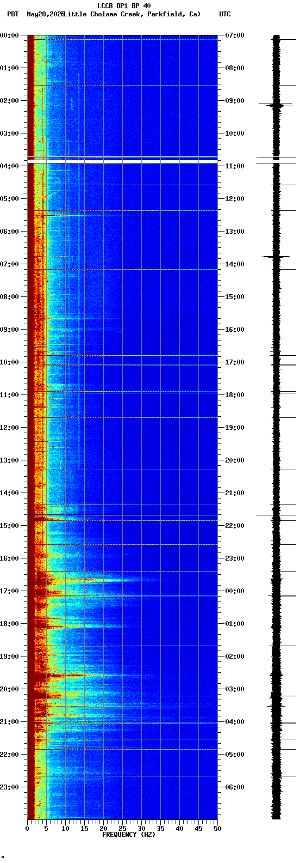
Task: Click the 'UTC' timezone label
Action: [x=225, y=14]
